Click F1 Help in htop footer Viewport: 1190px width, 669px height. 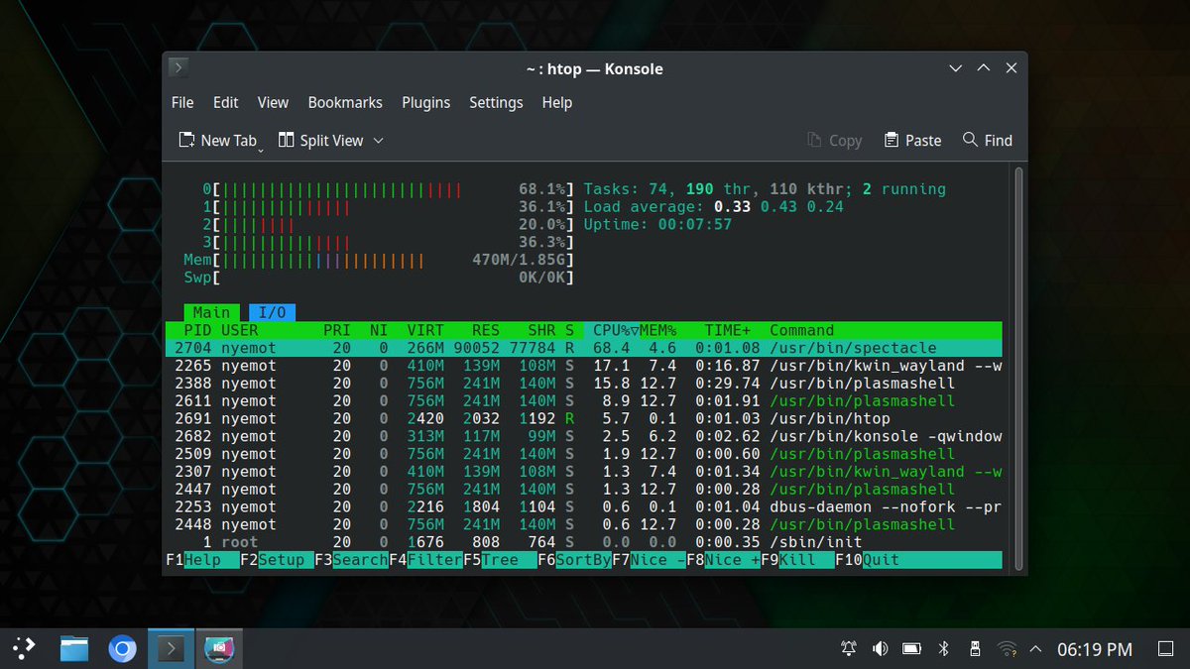[202, 560]
